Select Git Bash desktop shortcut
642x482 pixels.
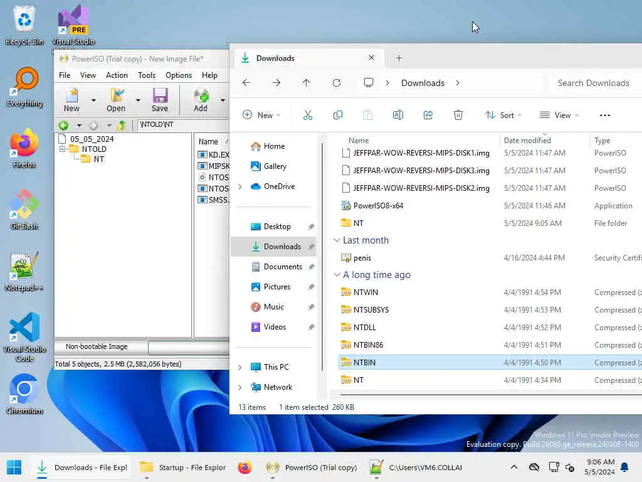pos(24,210)
